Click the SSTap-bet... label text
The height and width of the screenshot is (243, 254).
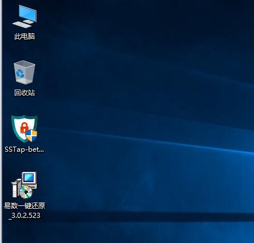click(x=24, y=149)
